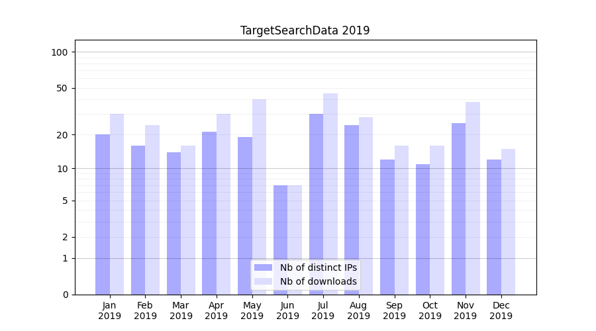Click the Mar 2019 distinct IPs bar
The height and width of the screenshot is (331, 596).
click(x=174, y=223)
